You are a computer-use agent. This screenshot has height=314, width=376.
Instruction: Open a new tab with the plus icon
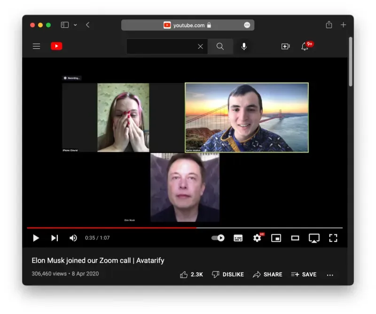[x=344, y=25]
